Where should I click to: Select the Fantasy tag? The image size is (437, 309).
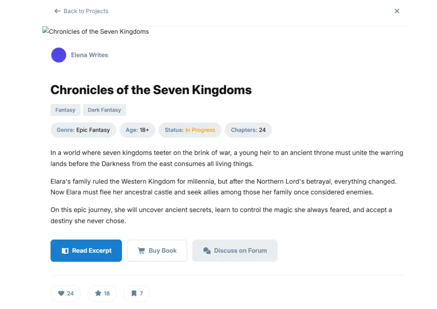pos(65,110)
